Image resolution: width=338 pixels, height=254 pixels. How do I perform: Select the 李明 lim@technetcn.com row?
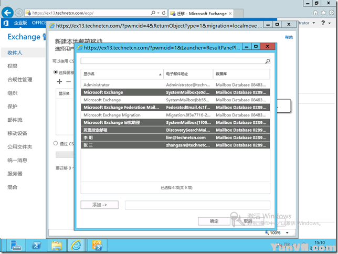175,137
